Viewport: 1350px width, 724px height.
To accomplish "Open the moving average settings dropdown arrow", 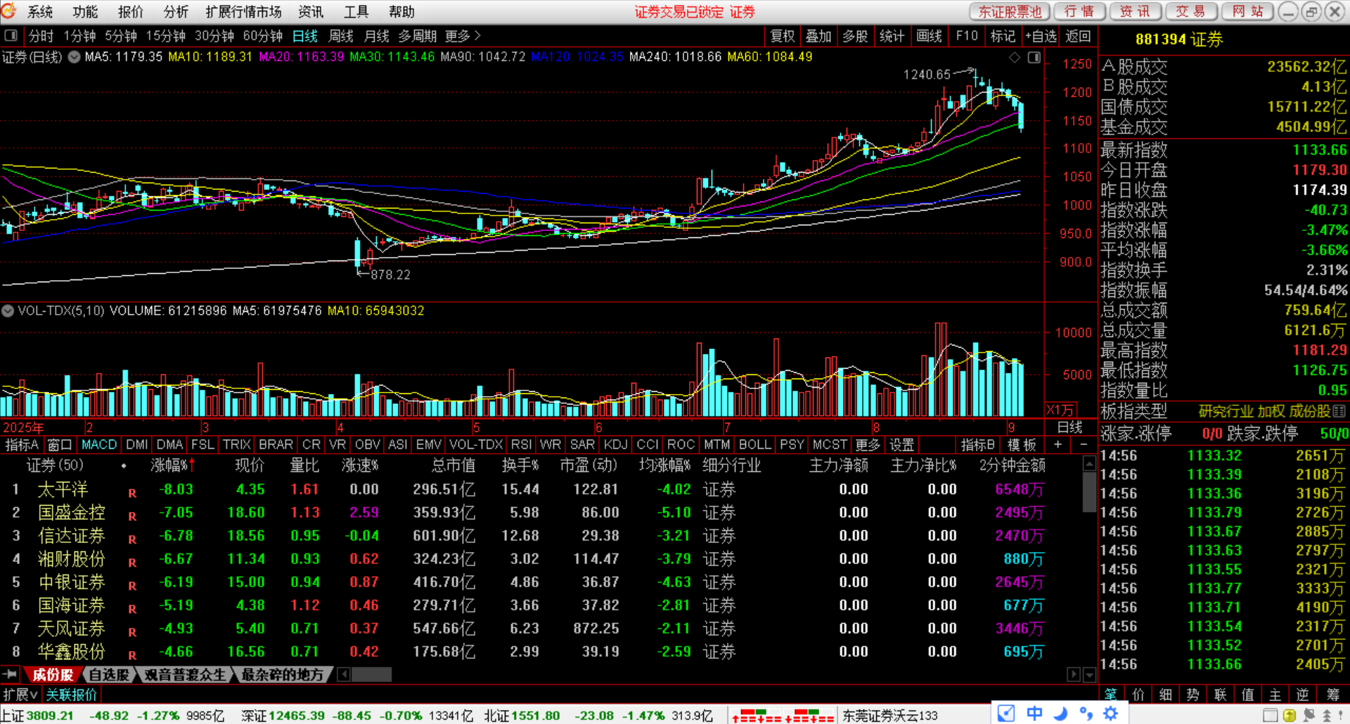I will click(74, 58).
